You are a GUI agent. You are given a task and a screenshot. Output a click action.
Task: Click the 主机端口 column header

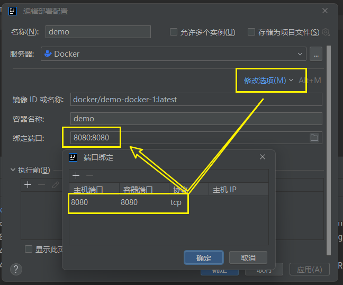tap(88, 189)
